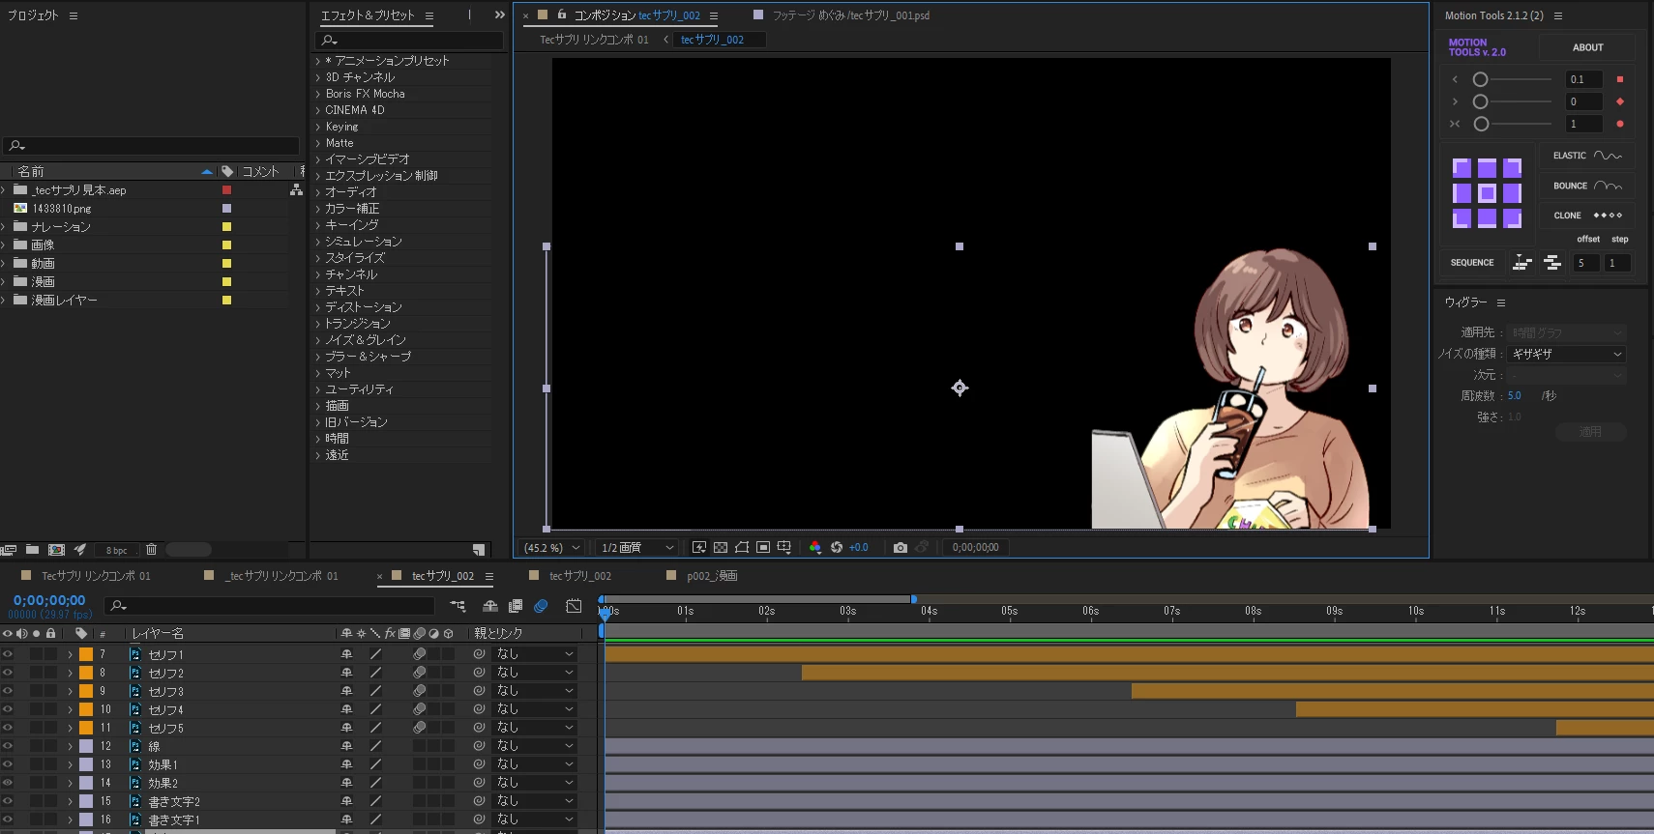Screen dimensions: 1654x834
Task: Click the RGB show channel icon
Action: click(815, 547)
